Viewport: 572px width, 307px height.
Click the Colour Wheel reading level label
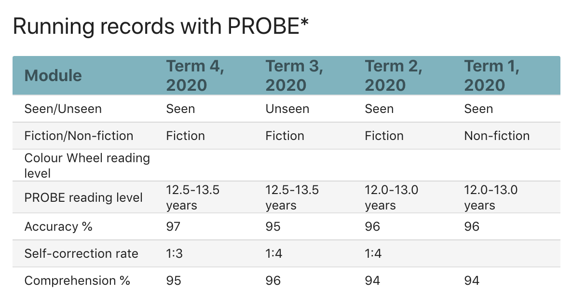(87, 165)
